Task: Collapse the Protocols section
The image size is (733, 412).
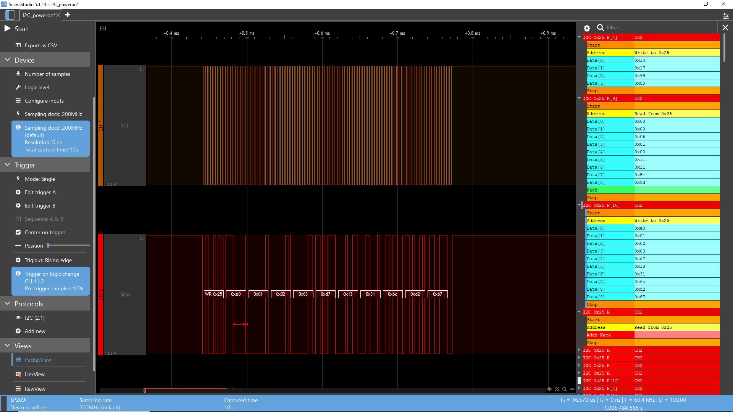Action: coord(7,304)
